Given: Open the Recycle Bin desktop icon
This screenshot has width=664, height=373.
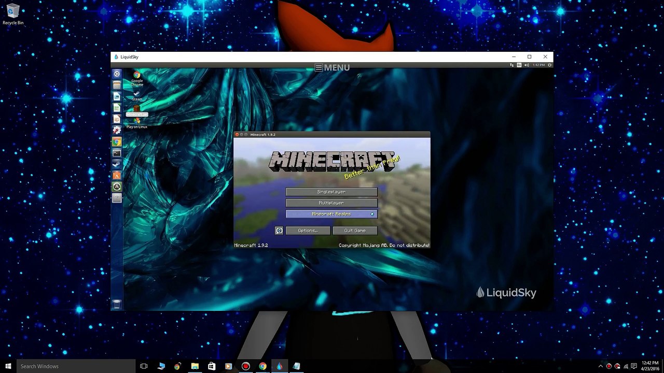Looking at the screenshot, I should (x=12, y=15).
